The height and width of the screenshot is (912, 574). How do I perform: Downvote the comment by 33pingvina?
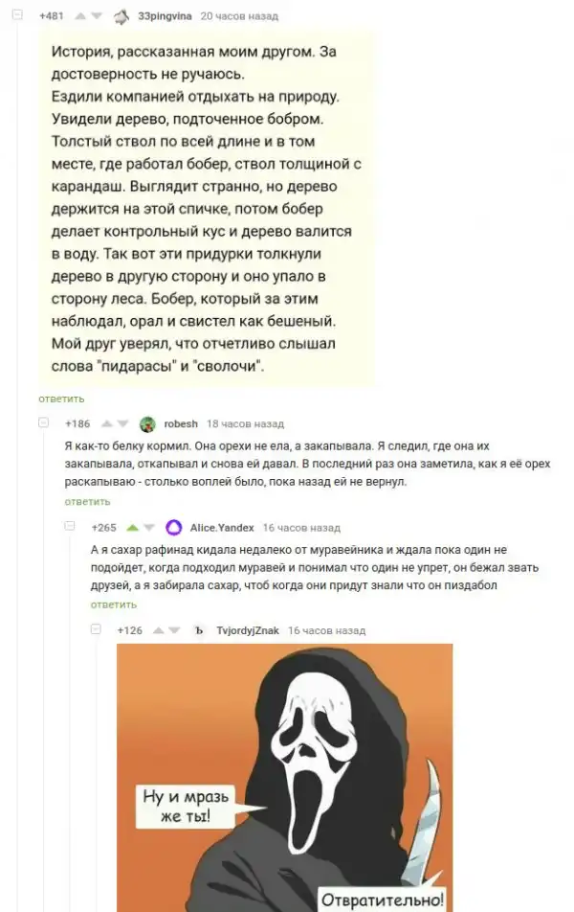pos(97,16)
